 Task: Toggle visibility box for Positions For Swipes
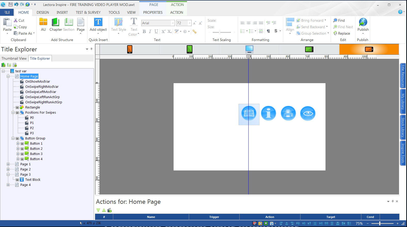tap(17, 113)
